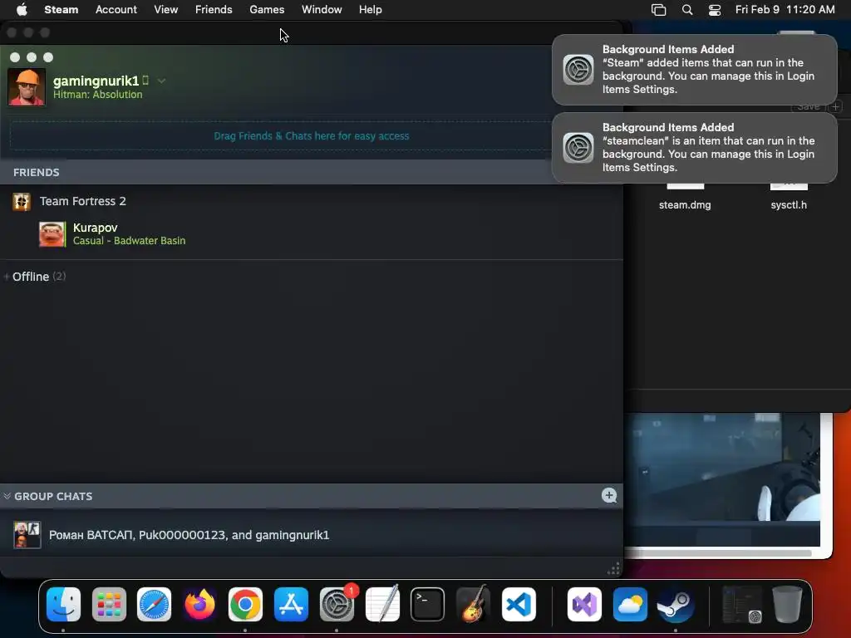Screen dimensions: 851x638
Task: Open the Account menu
Action: click(116, 10)
